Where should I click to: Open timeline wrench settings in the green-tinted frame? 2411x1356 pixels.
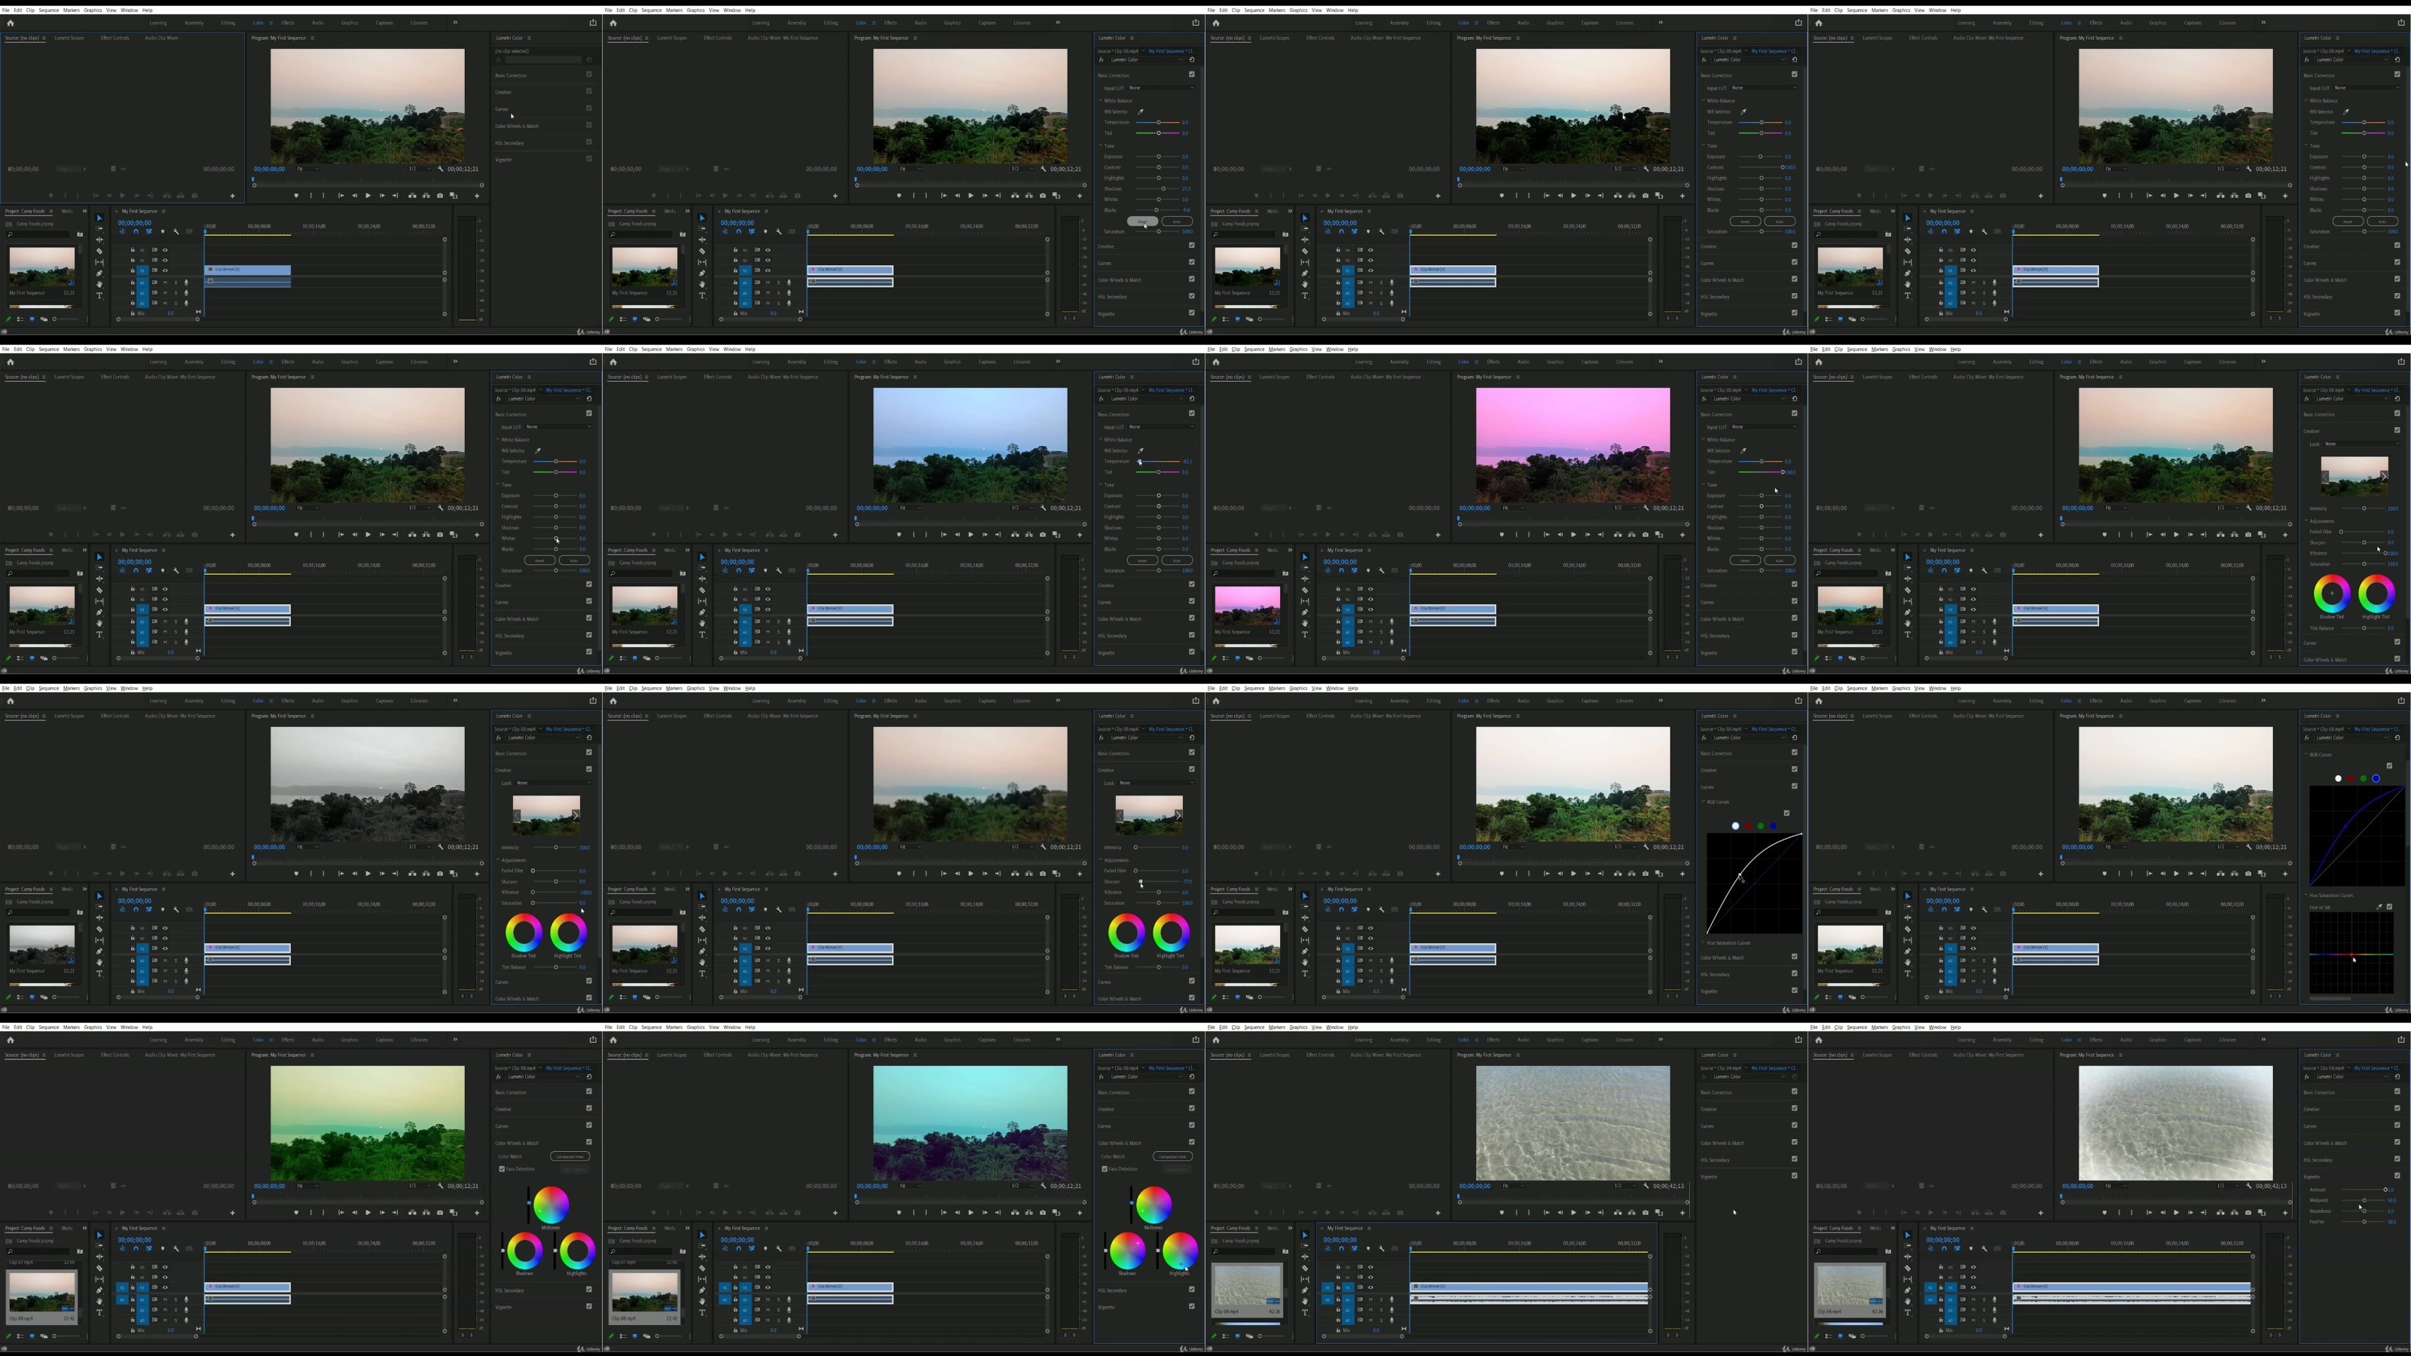click(176, 1248)
